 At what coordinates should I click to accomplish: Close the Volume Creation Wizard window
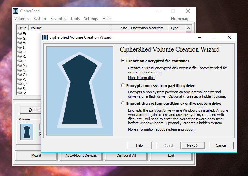(x=229, y=37)
